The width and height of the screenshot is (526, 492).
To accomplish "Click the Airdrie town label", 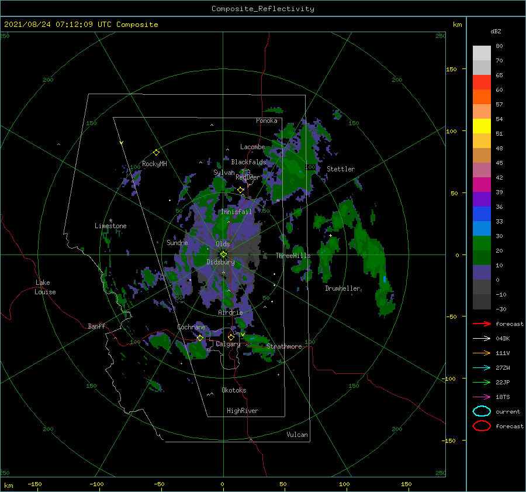I will click(230, 312).
